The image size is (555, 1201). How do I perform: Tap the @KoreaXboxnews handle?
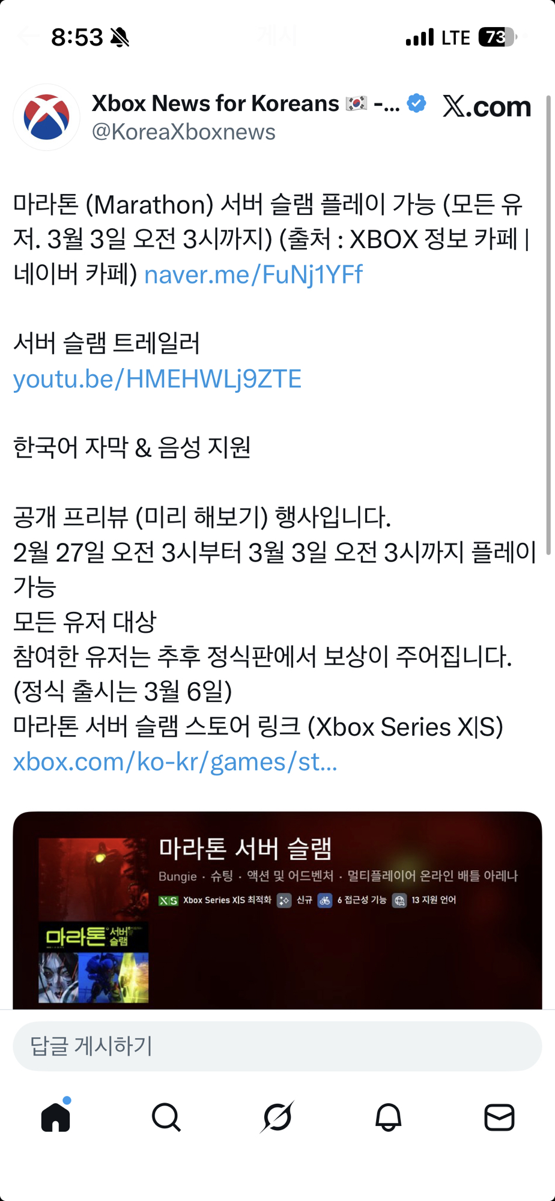pos(184,132)
